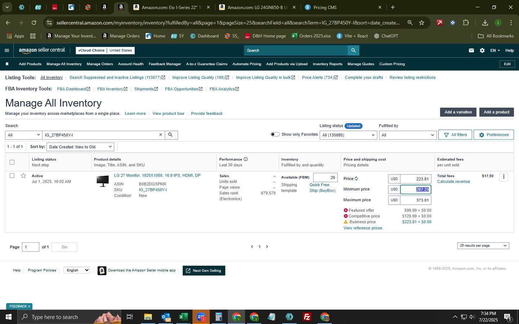Go to the previous results page arrow
The width and height of the screenshot is (519, 324).
pos(252,247)
